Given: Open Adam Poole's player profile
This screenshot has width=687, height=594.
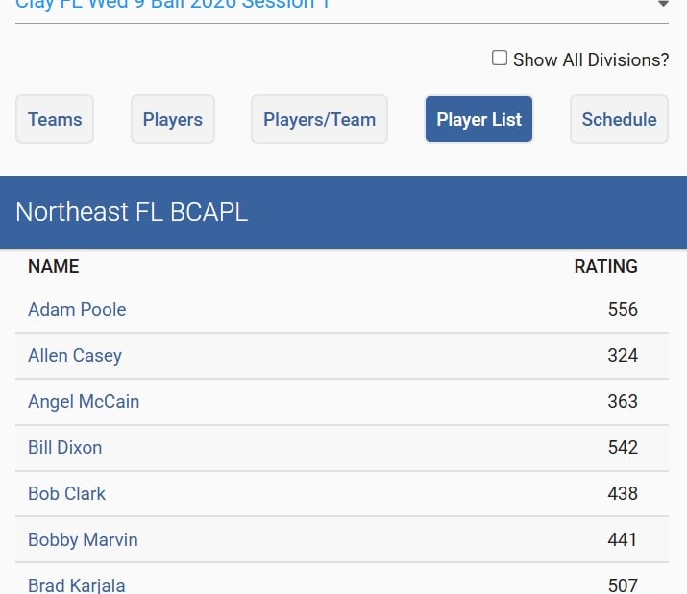Looking at the screenshot, I should [x=77, y=309].
